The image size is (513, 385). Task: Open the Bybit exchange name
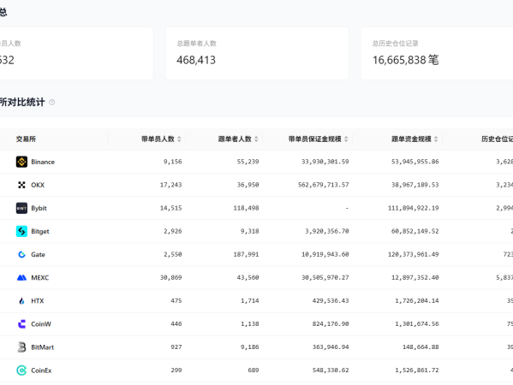(x=39, y=208)
